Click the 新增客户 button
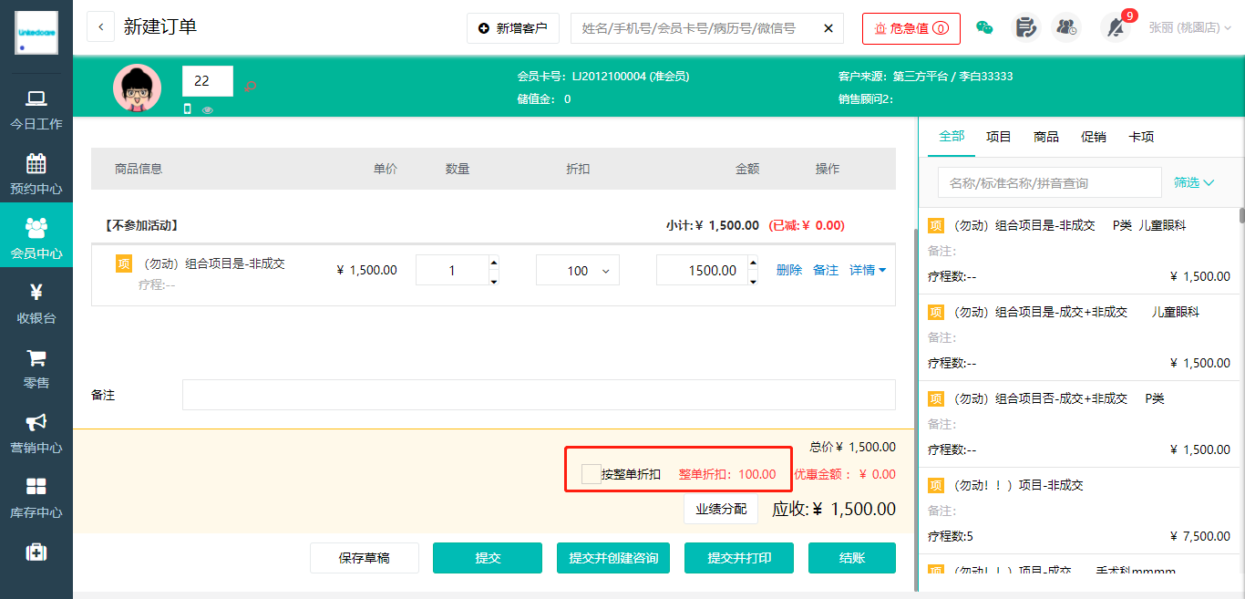The width and height of the screenshot is (1245, 599). coord(513,28)
